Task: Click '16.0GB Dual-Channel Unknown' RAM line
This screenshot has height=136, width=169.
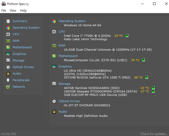Action: 108,50
